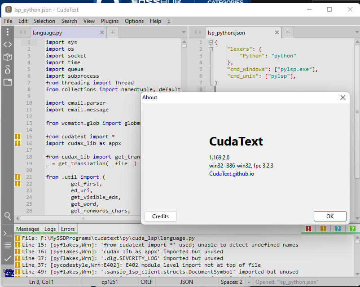The image size is (360, 287).
Task: Filter by green hint severity icon
Action: coord(353,229)
